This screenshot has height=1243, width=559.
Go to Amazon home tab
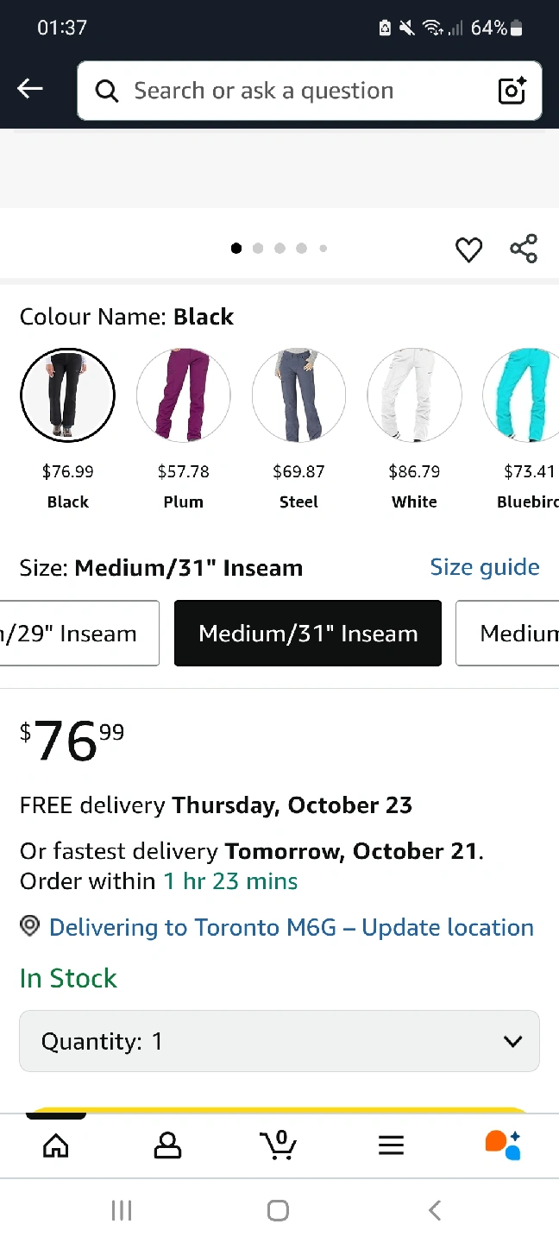[x=56, y=1145]
